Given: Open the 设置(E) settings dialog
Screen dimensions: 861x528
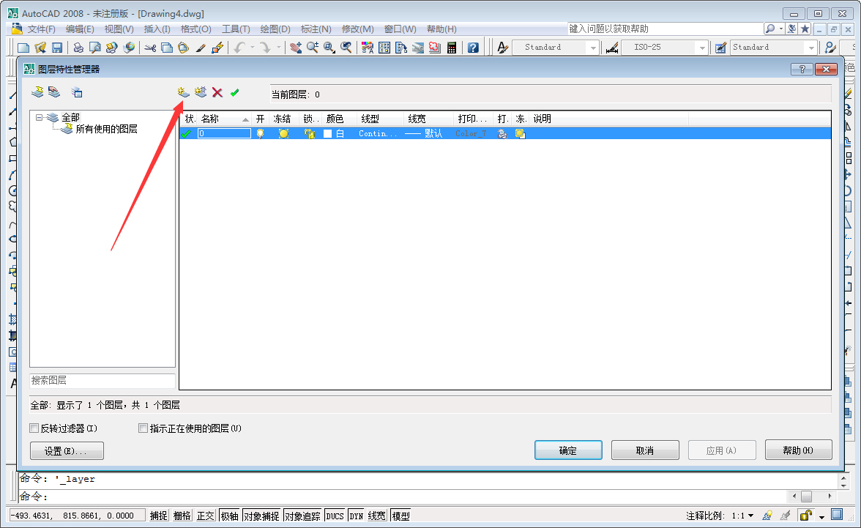Looking at the screenshot, I should (66, 450).
